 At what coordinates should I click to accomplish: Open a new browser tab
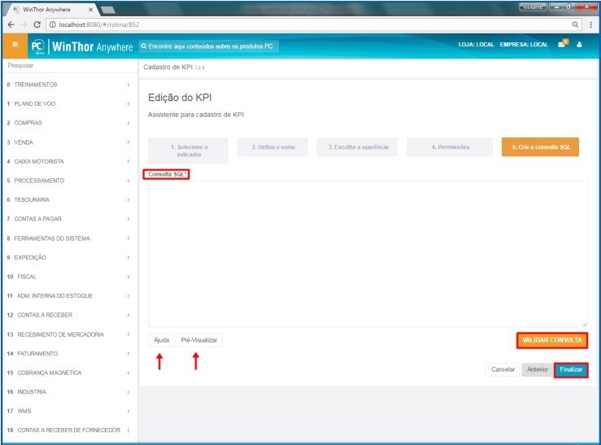[107, 10]
